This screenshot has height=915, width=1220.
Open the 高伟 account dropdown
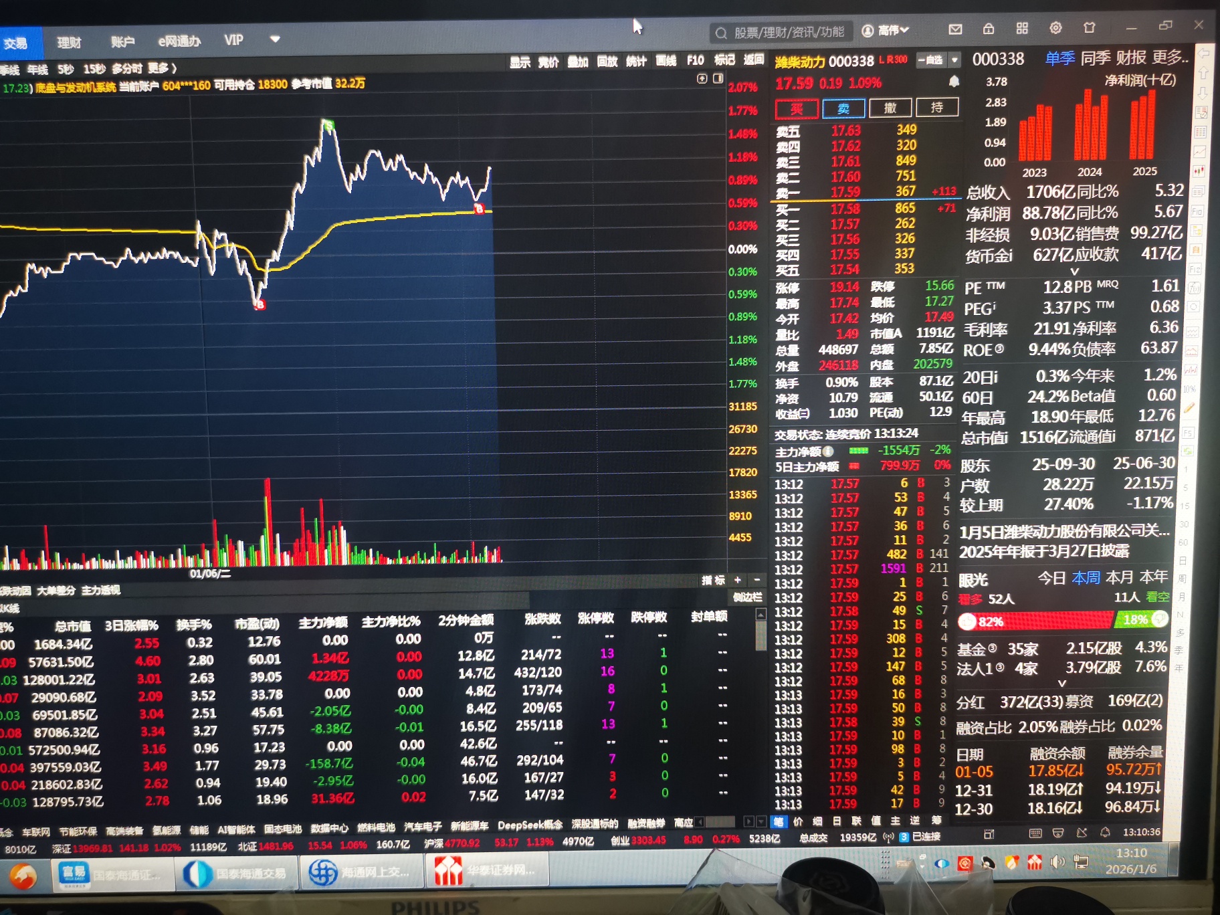904,30
